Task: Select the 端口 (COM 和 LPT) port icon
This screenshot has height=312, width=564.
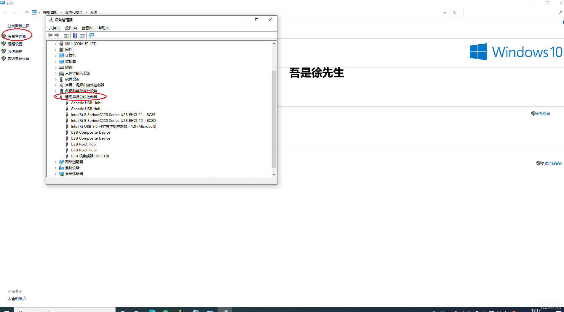Action: 61,44
